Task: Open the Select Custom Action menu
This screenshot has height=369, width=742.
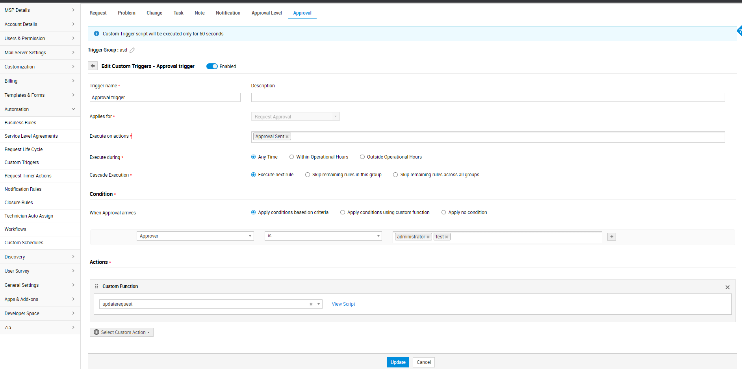Action: [122, 332]
